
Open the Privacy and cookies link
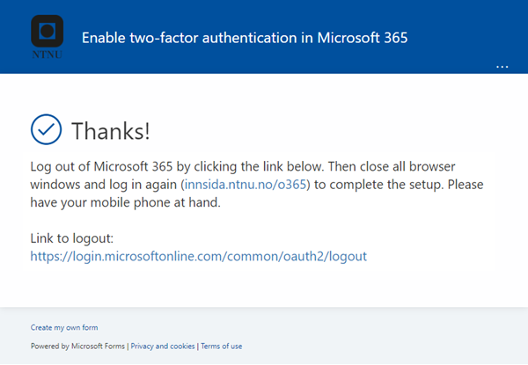point(163,347)
